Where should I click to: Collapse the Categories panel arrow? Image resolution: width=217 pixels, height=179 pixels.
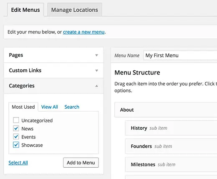point(96,86)
